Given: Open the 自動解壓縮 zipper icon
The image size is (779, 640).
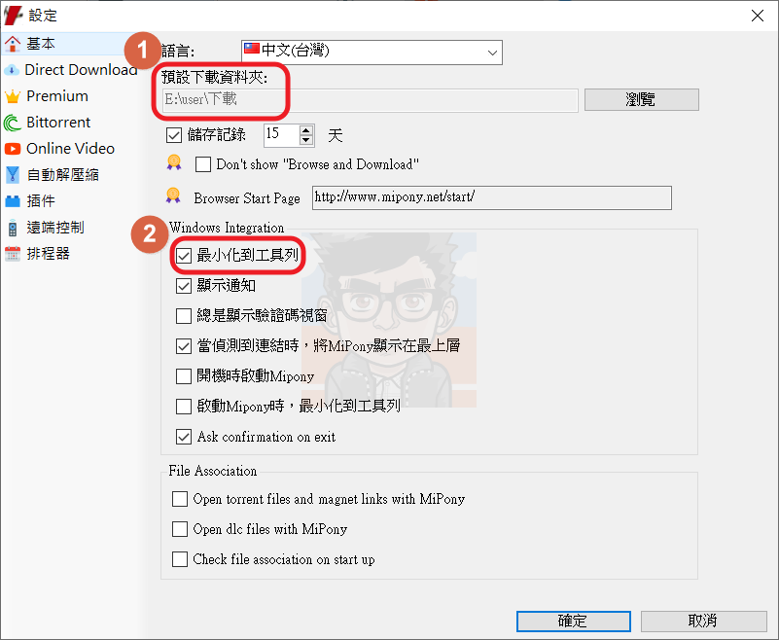Looking at the screenshot, I should [12, 175].
